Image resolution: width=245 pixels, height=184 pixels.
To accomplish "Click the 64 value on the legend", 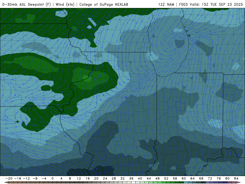I will tap(193, 178).
